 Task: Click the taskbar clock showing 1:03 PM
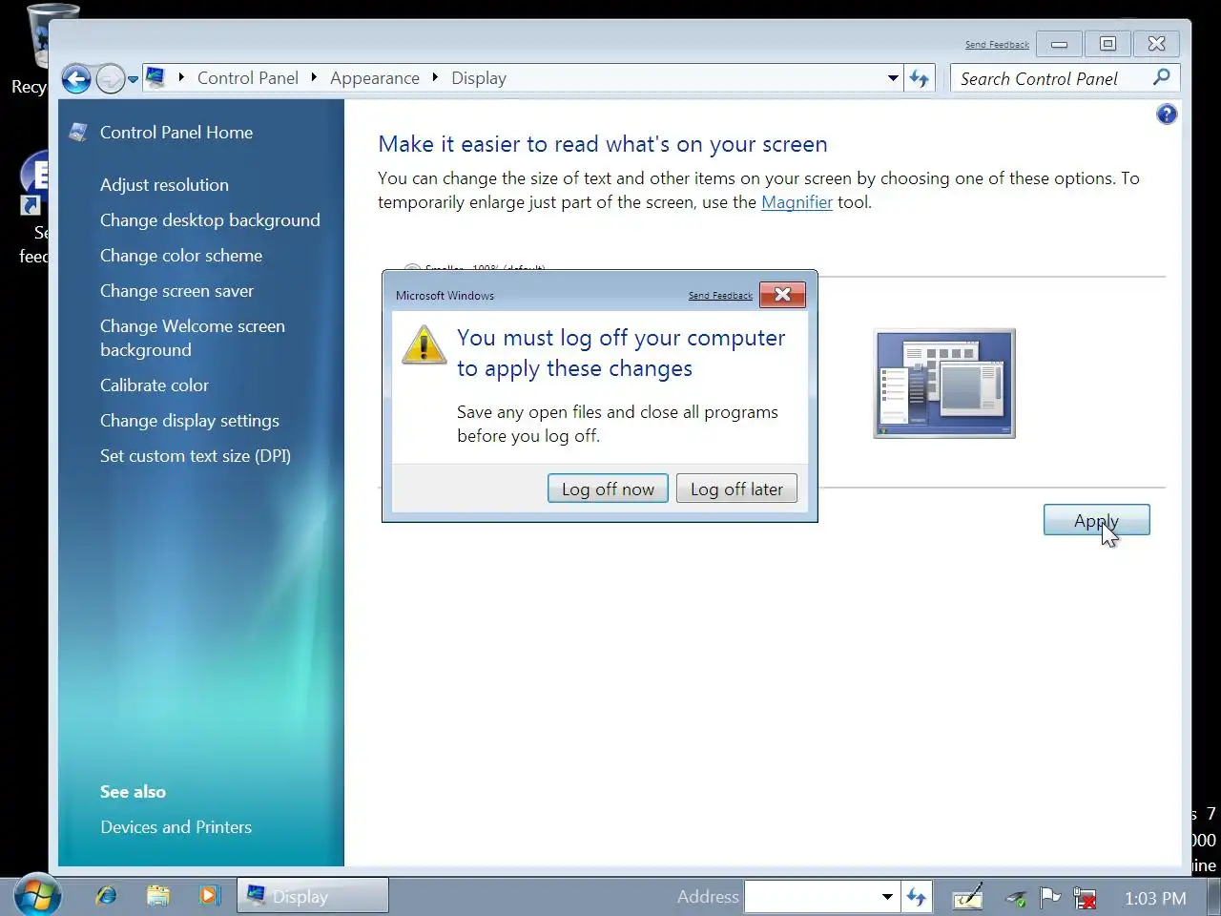pyautogui.click(x=1155, y=898)
